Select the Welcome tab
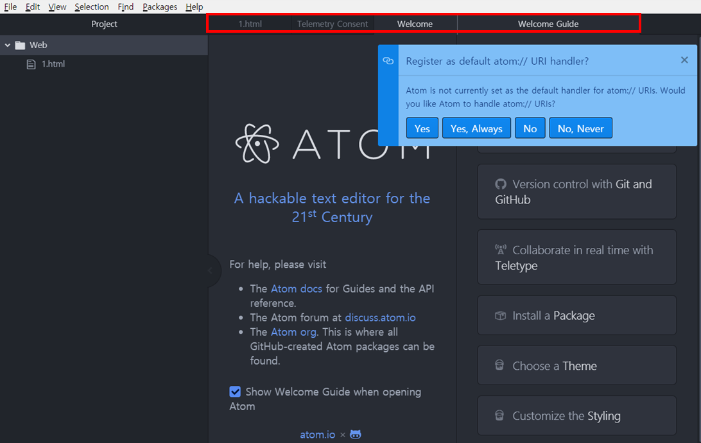701x443 pixels. coord(415,24)
